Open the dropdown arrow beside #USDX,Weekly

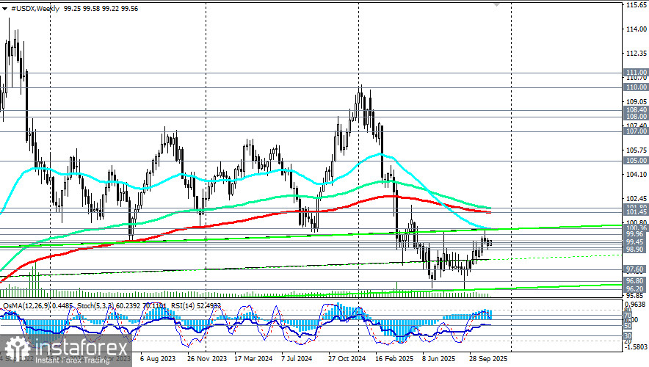click(4, 9)
